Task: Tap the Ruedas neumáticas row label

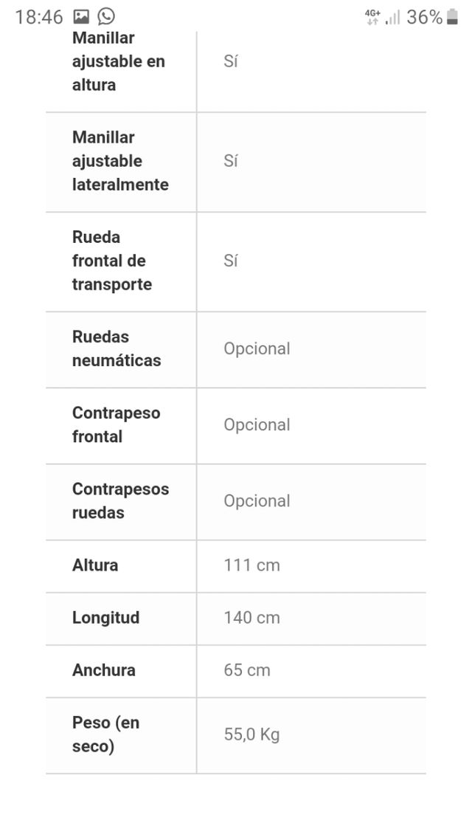Action: (117, 348)
